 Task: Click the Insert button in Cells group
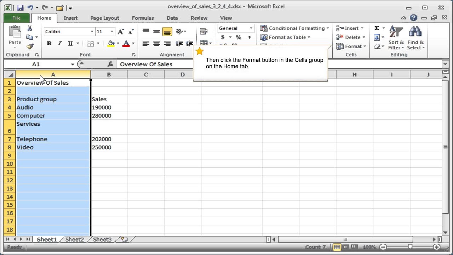pos(350,28)
